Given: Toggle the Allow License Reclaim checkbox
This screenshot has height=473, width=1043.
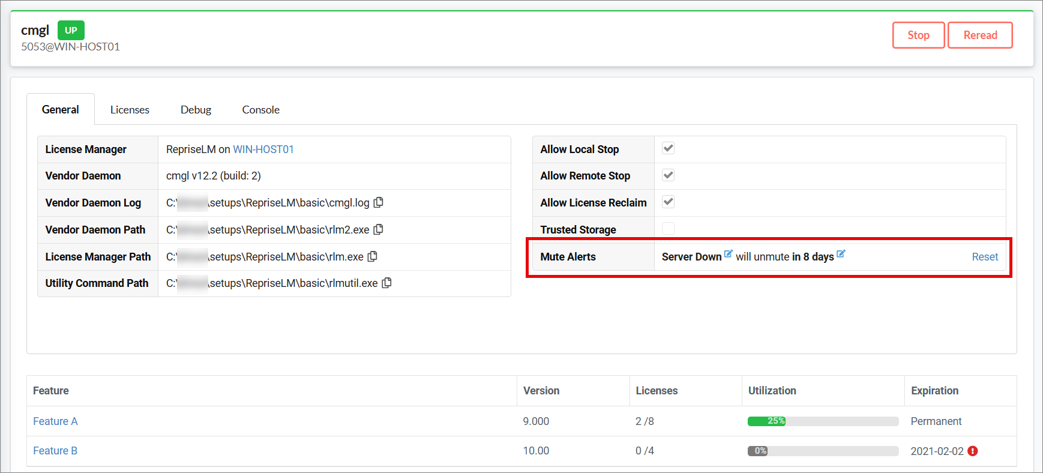Looking at the screenshot, I should coord(668,202).
